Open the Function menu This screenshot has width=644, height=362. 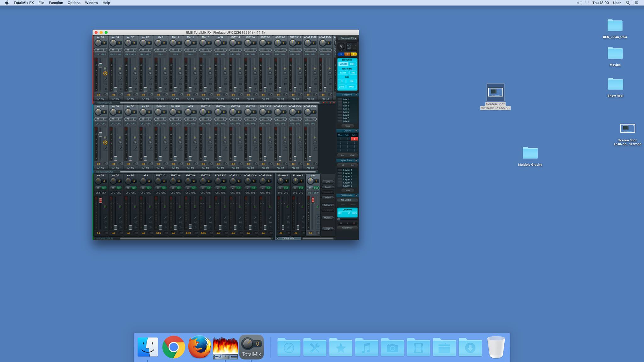coord(56,3)
